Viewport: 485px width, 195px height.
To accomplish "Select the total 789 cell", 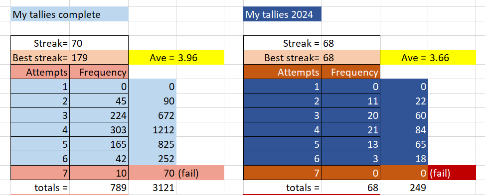I will 99,188.
